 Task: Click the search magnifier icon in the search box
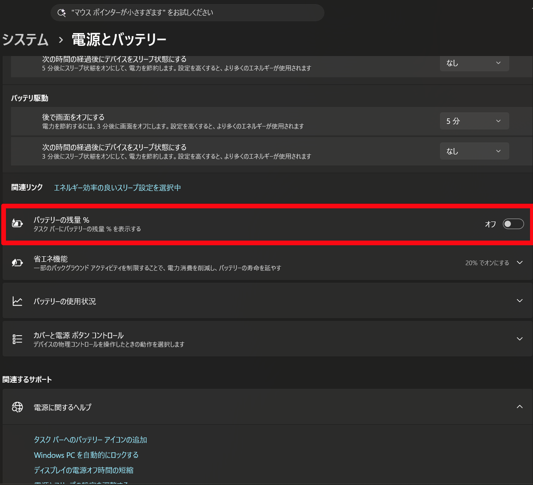62,13
